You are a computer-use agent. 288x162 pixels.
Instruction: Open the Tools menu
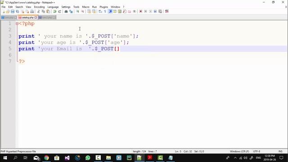[76, 7]
